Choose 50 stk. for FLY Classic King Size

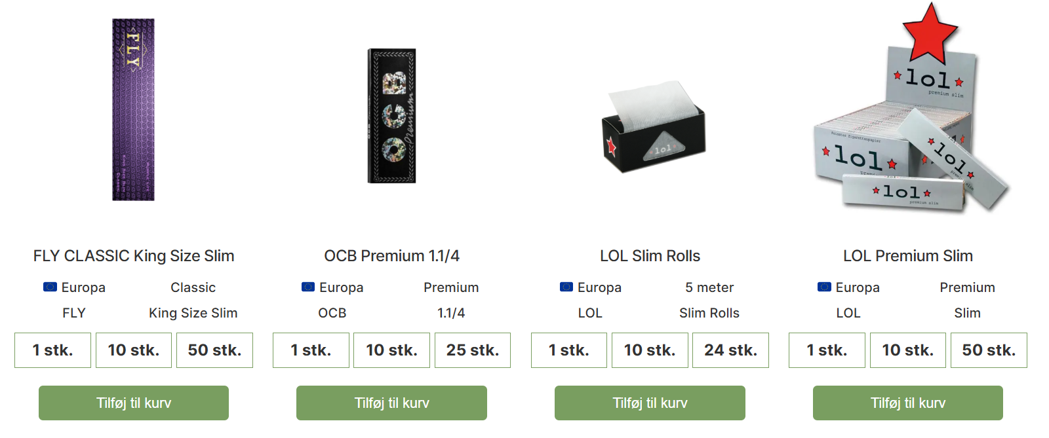coord(214,350)
